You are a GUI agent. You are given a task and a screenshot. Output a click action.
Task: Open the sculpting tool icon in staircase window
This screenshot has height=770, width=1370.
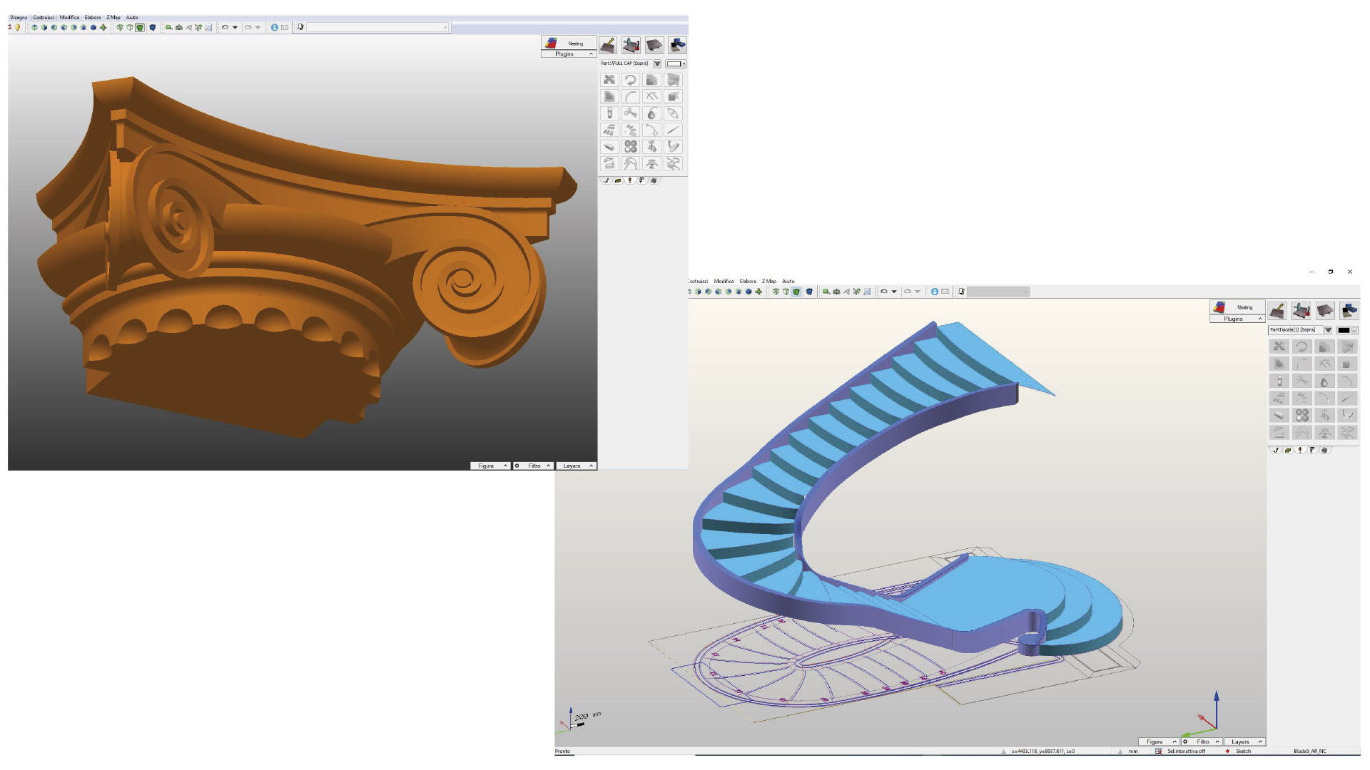(x=1278, y=310)
